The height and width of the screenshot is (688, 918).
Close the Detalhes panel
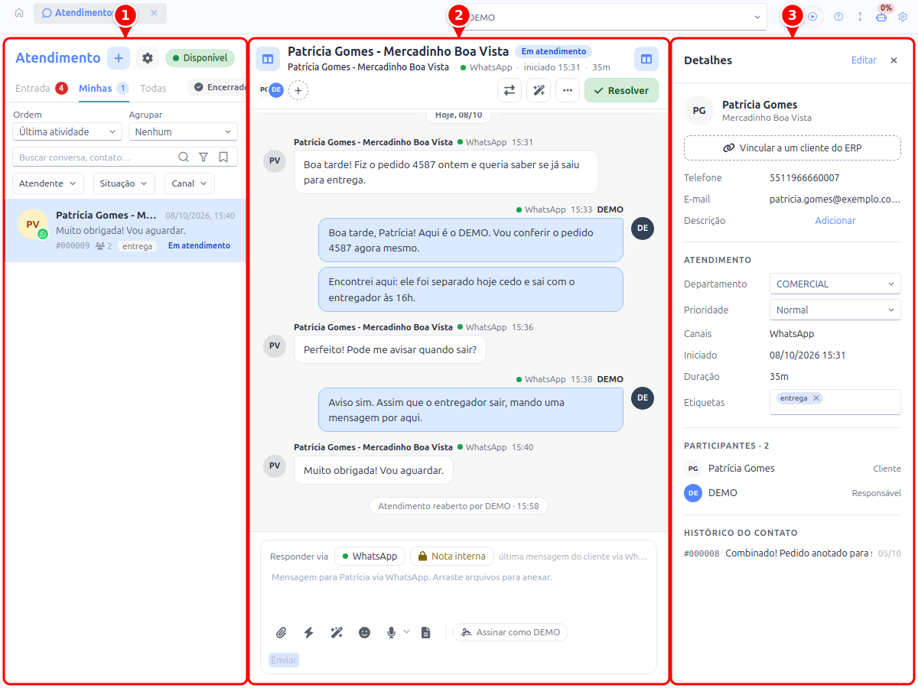894,60
